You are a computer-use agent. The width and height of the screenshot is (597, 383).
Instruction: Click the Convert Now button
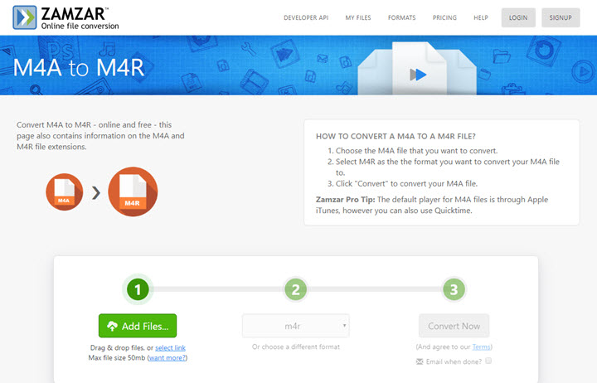click(454, 326)
